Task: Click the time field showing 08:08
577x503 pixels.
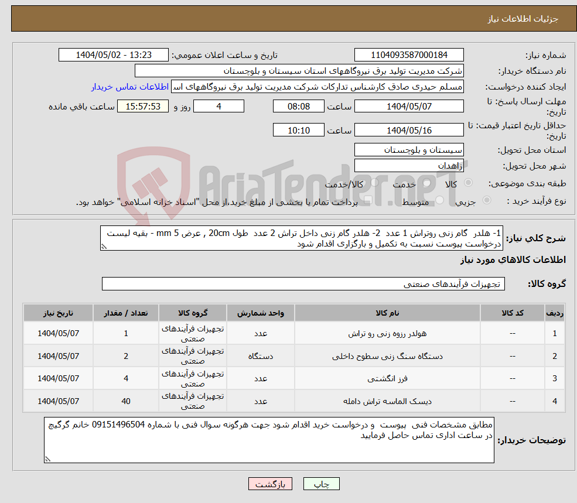Action: tap(299, 106)
